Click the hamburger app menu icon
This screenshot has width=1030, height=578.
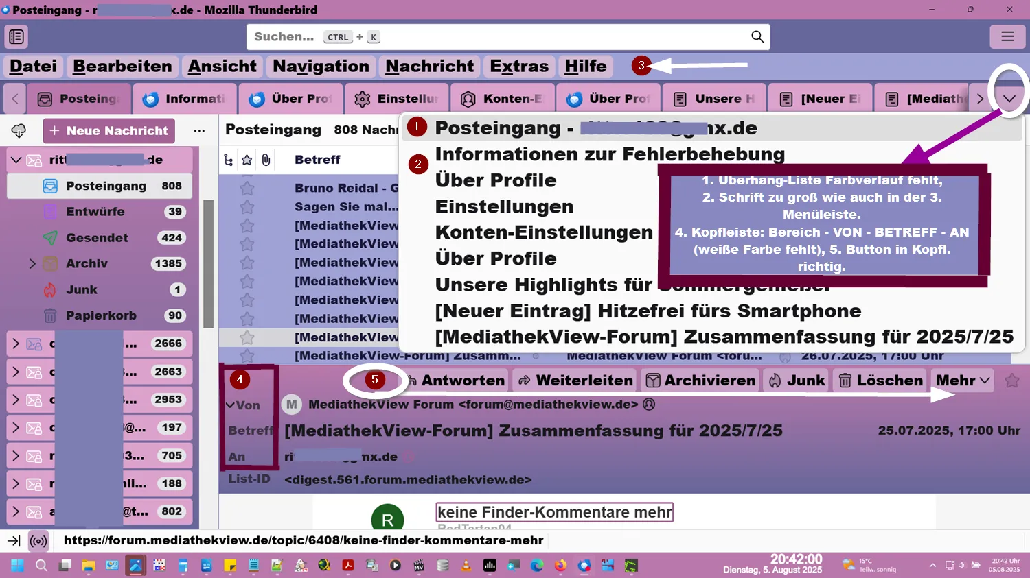pos(1007,37)
